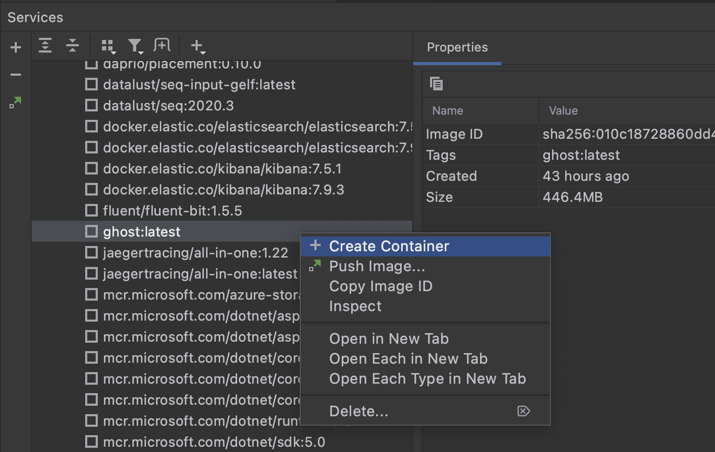
Task: Click the green Push Image sidebar icon
Action: 16,102
